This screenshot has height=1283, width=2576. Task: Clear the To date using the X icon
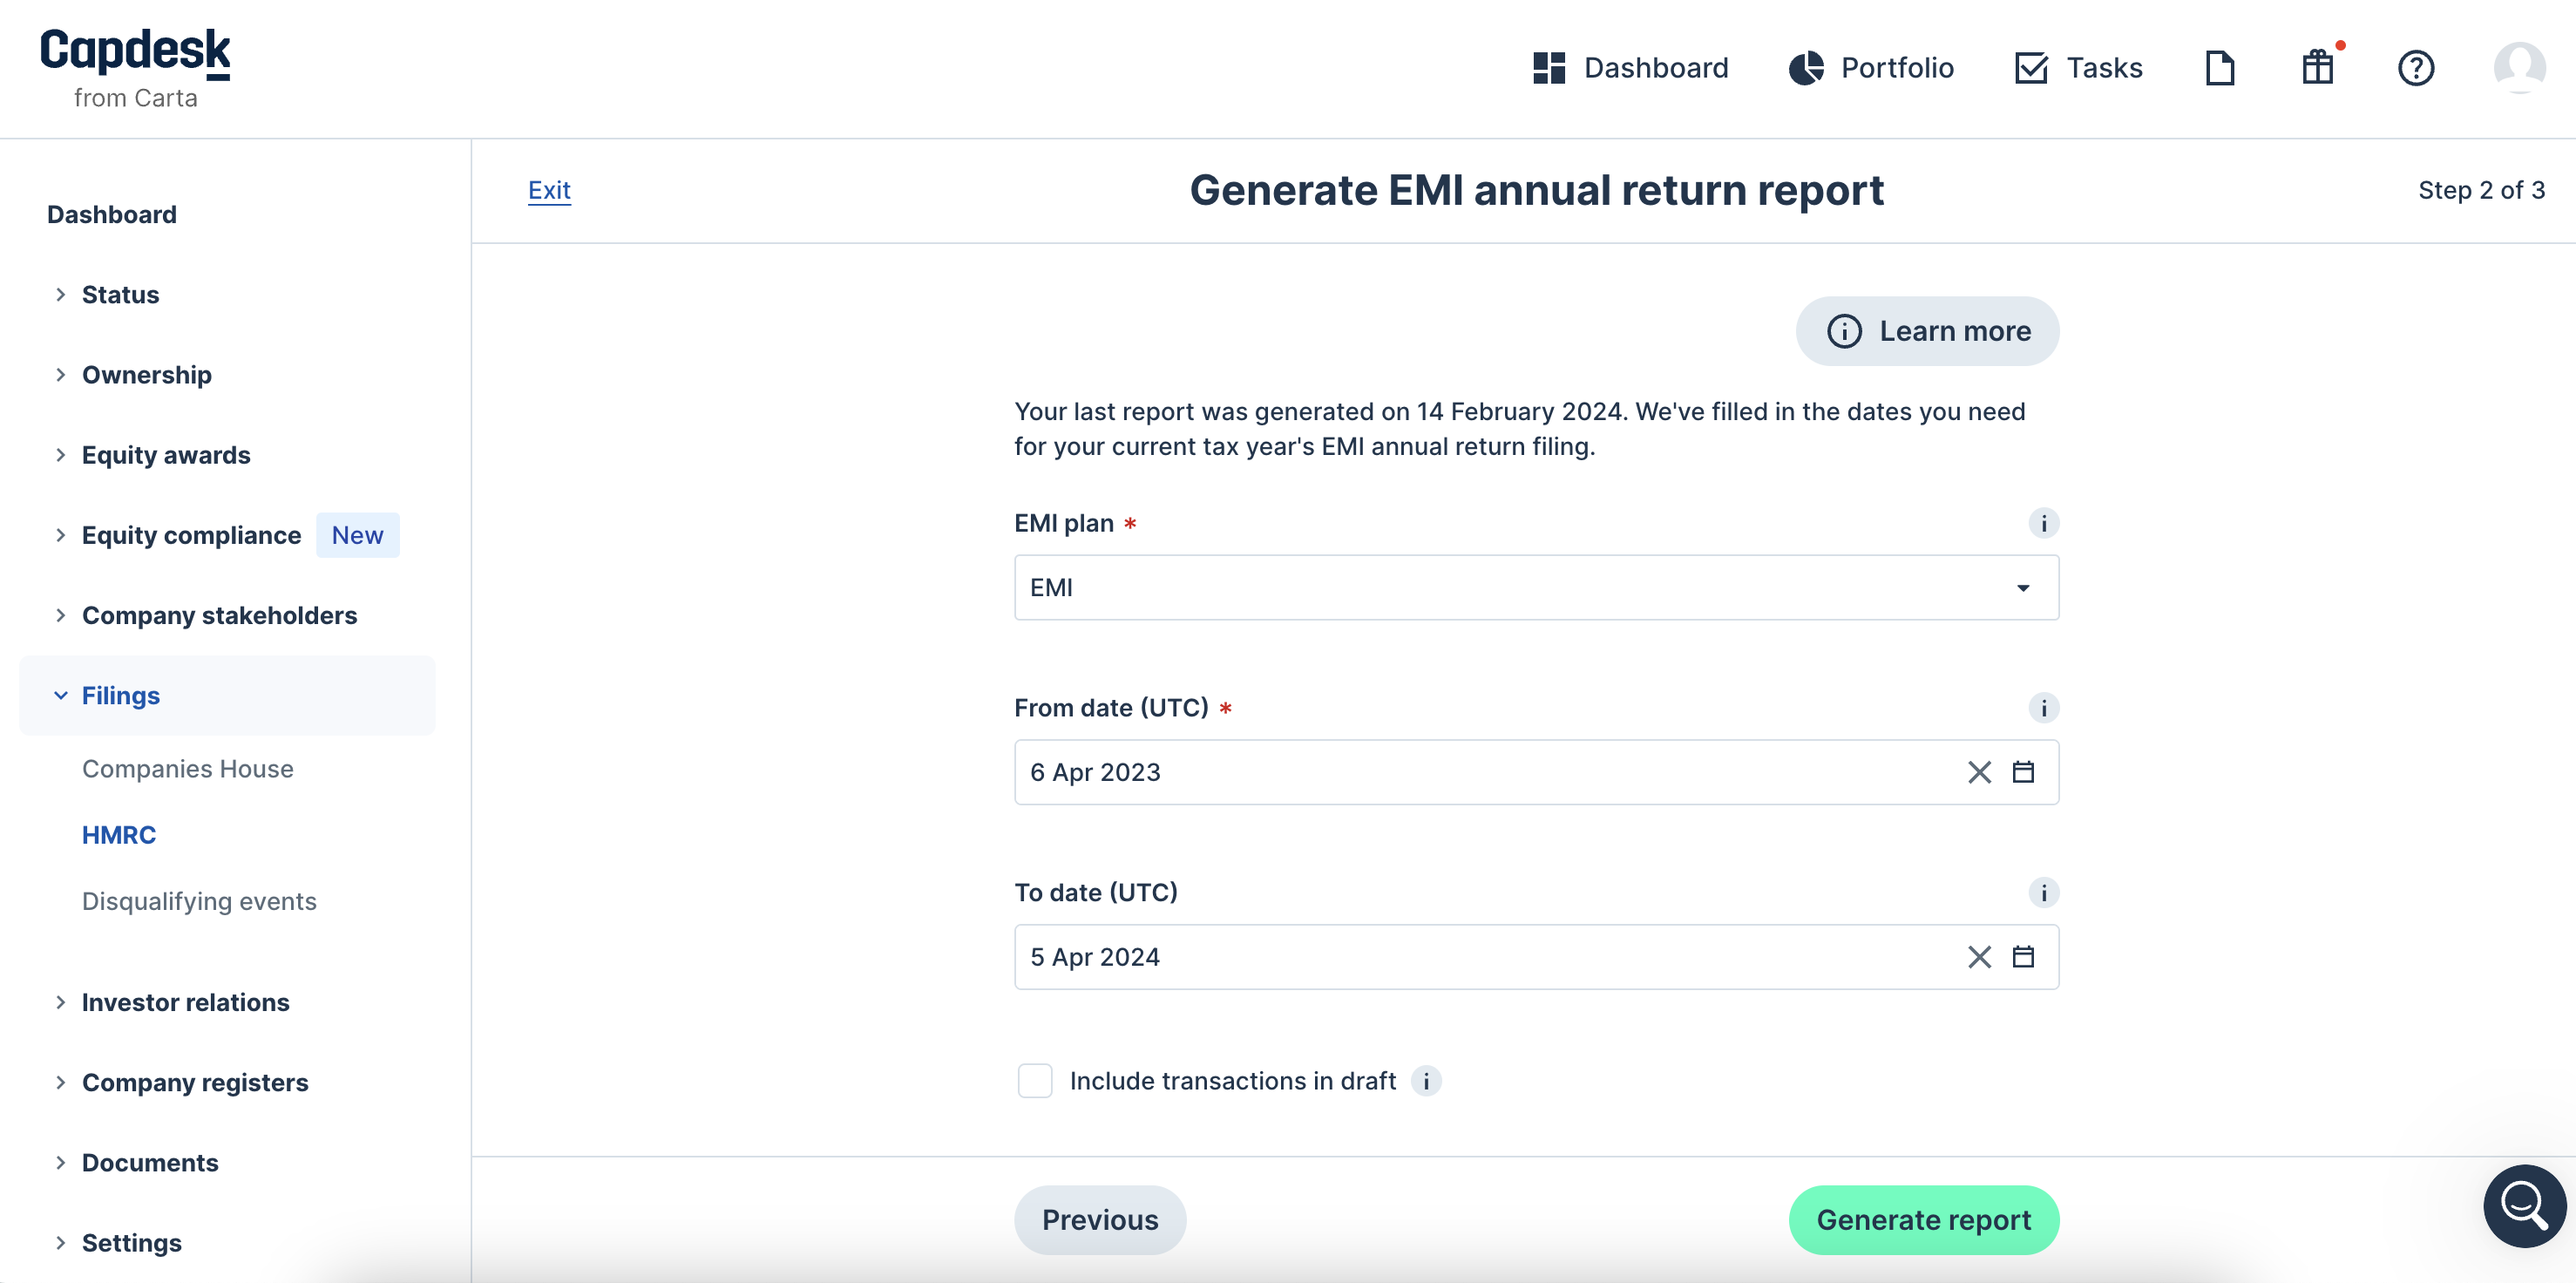point(1978,957)
